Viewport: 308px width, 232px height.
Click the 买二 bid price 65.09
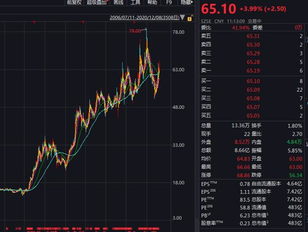[253, 90]
